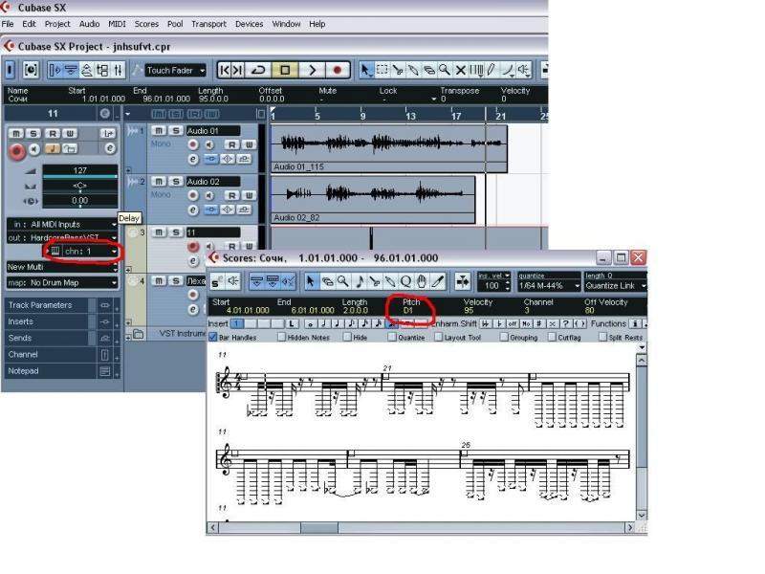Select the Note insert tool in Scores
This screenshot has width=765, height=574.
[360, 281]
